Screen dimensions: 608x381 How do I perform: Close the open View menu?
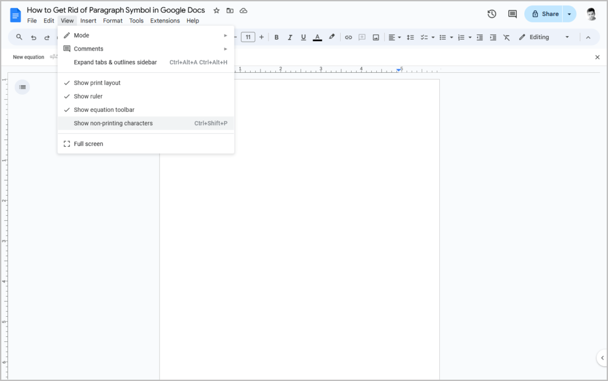tap(67, 21)
